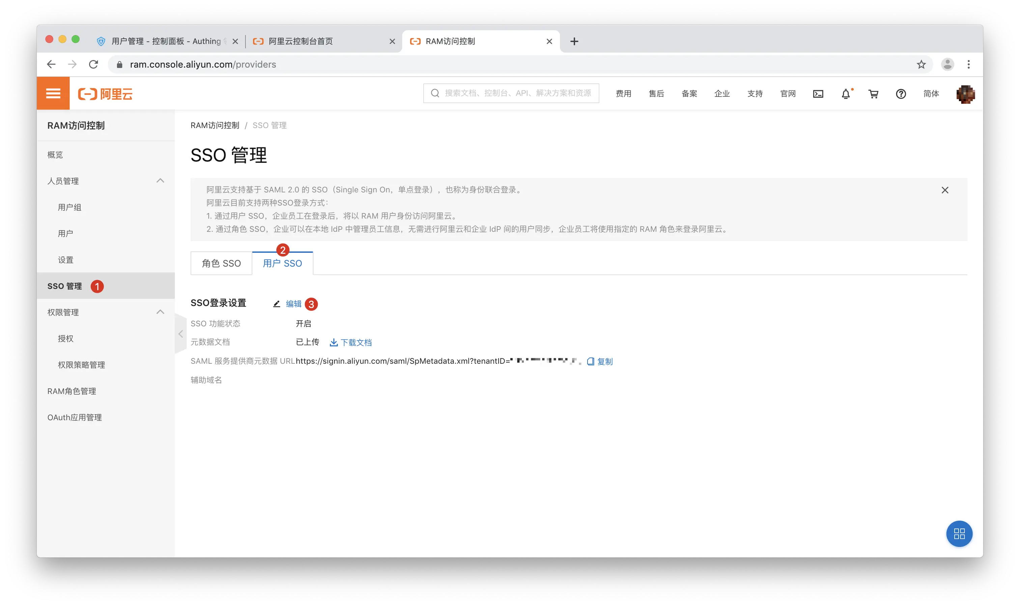Open the shopping cart icon

coord(873,94)
